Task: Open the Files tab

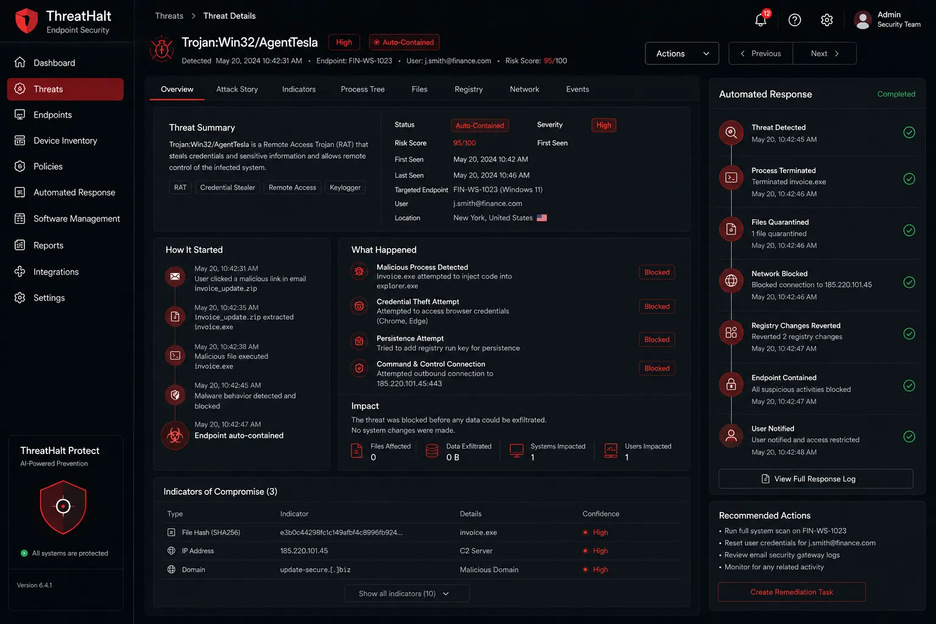Action: point(419,89)
